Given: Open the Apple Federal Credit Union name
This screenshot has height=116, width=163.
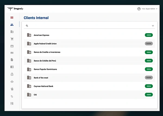Looking at the screenshot, I should click(45, 44).
